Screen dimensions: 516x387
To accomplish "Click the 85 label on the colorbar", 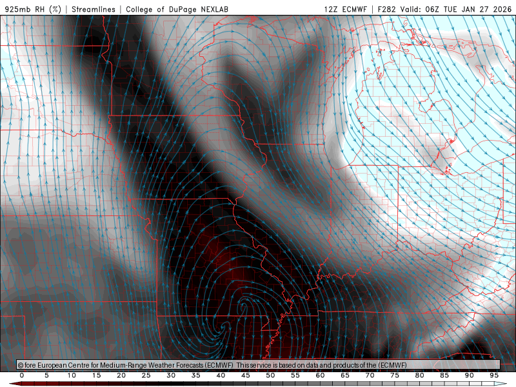I will [444, 375].
